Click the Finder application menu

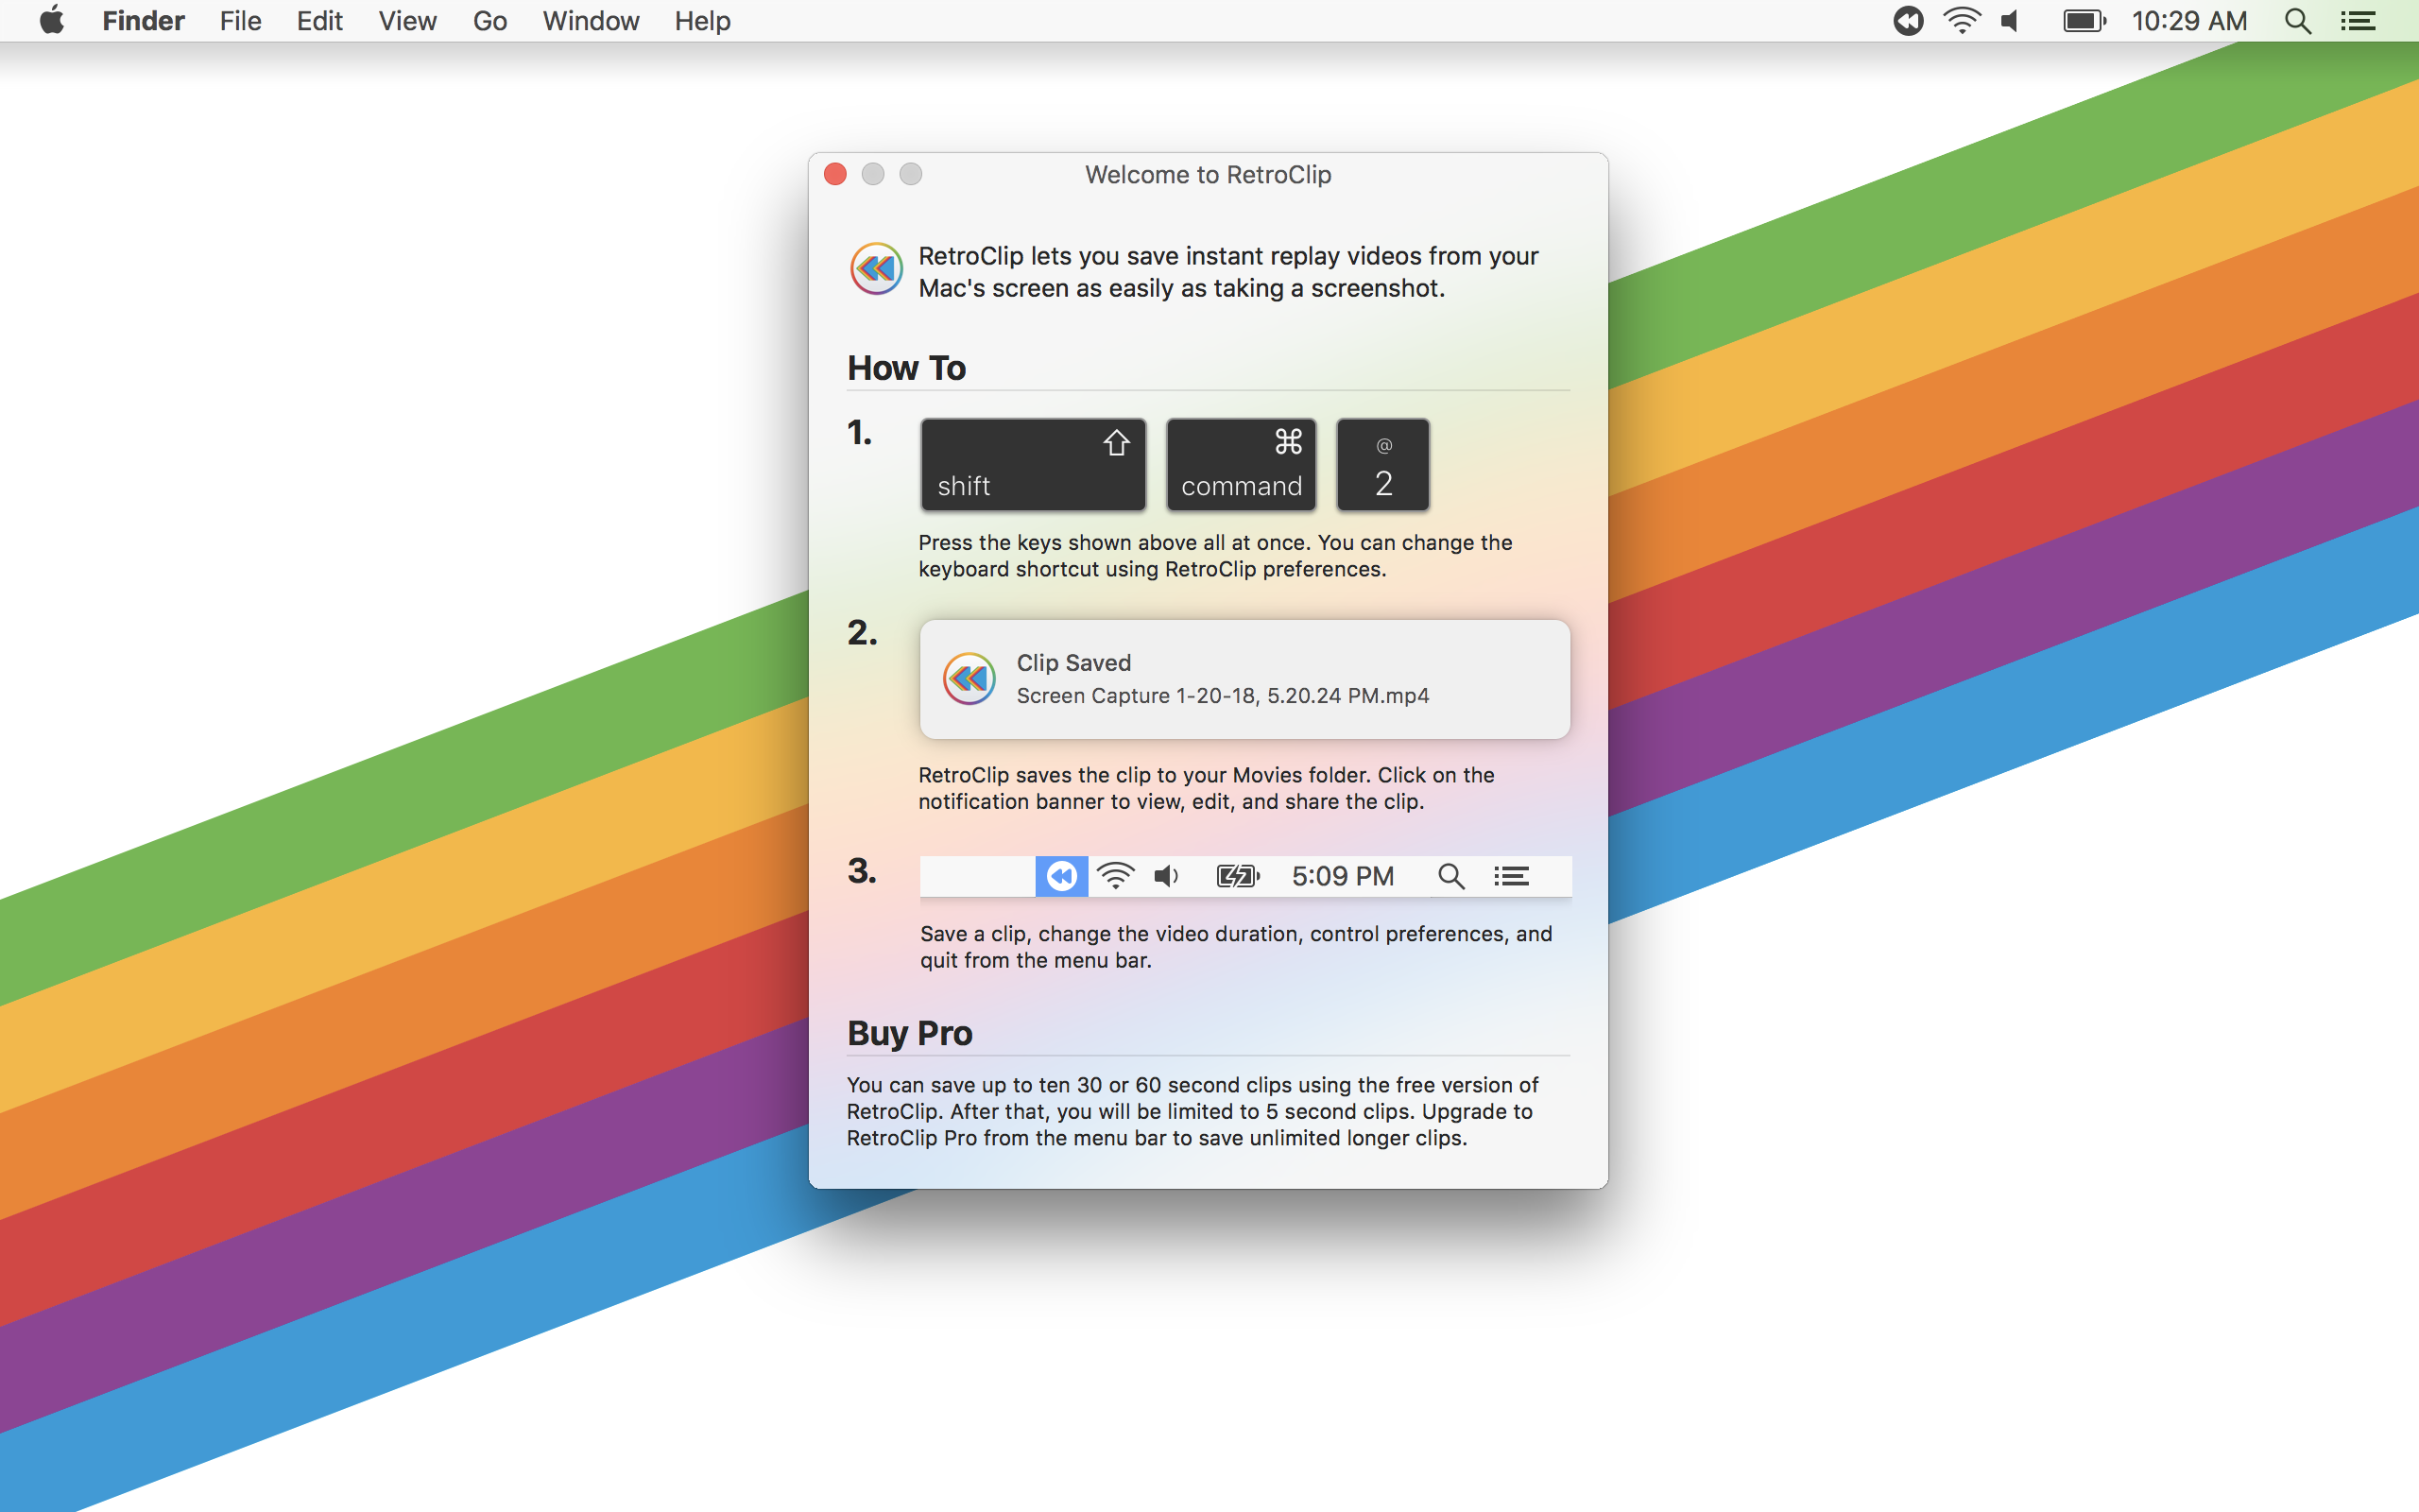(x=143, y=21)
